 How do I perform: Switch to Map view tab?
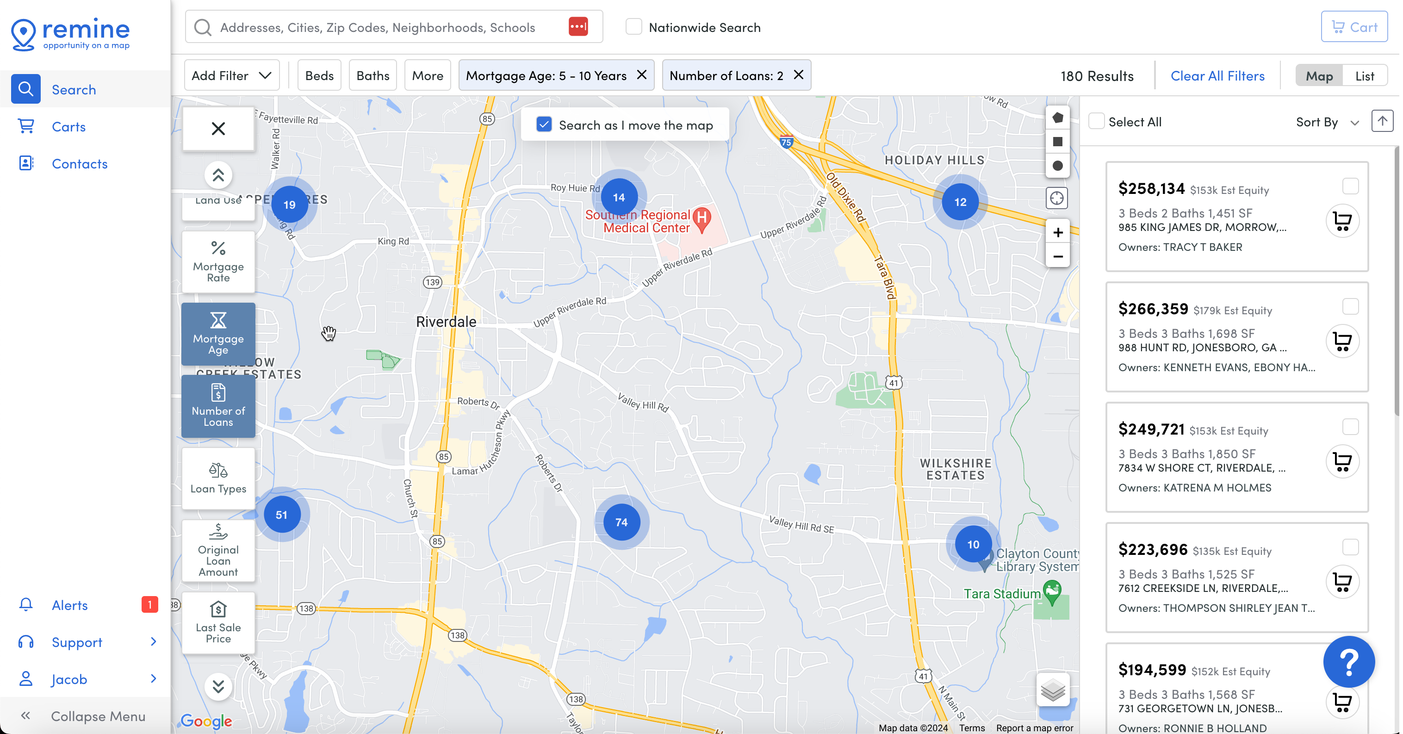[x=1319, y=75]
